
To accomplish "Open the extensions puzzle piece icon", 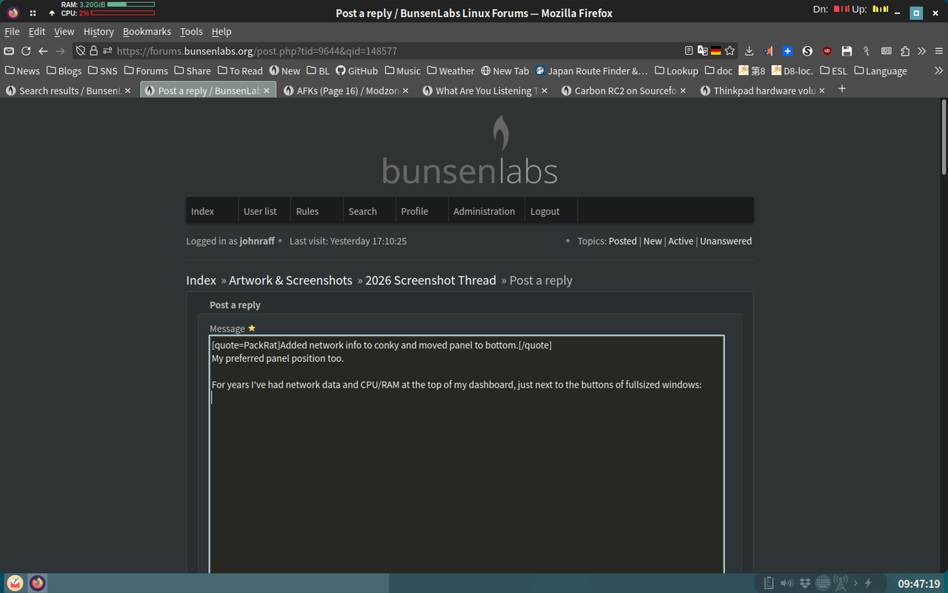I will (905, 51).
